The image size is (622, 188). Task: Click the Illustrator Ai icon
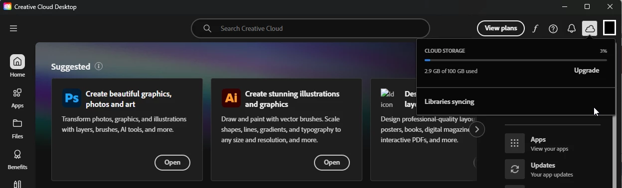[x=231, y=98]
